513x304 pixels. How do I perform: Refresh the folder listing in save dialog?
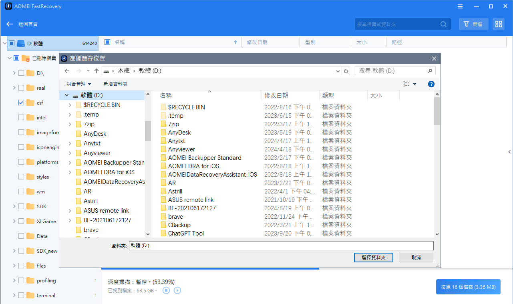click(x=346, y=71)
